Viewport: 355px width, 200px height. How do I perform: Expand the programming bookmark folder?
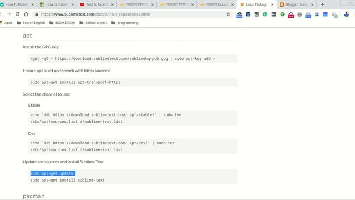click(125, 23)
